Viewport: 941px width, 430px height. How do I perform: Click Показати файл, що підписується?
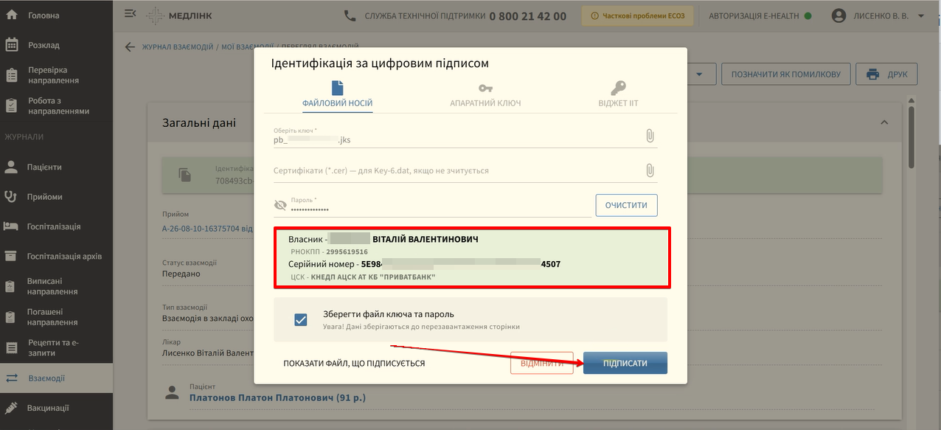[354, 364]
